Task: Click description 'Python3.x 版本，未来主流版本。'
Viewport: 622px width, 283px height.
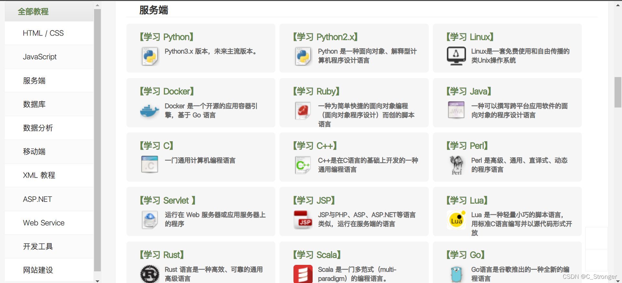Action: click(x=211, y=51)
